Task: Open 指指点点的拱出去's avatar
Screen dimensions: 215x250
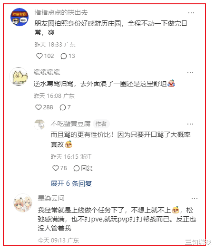Action: [20, 17]
